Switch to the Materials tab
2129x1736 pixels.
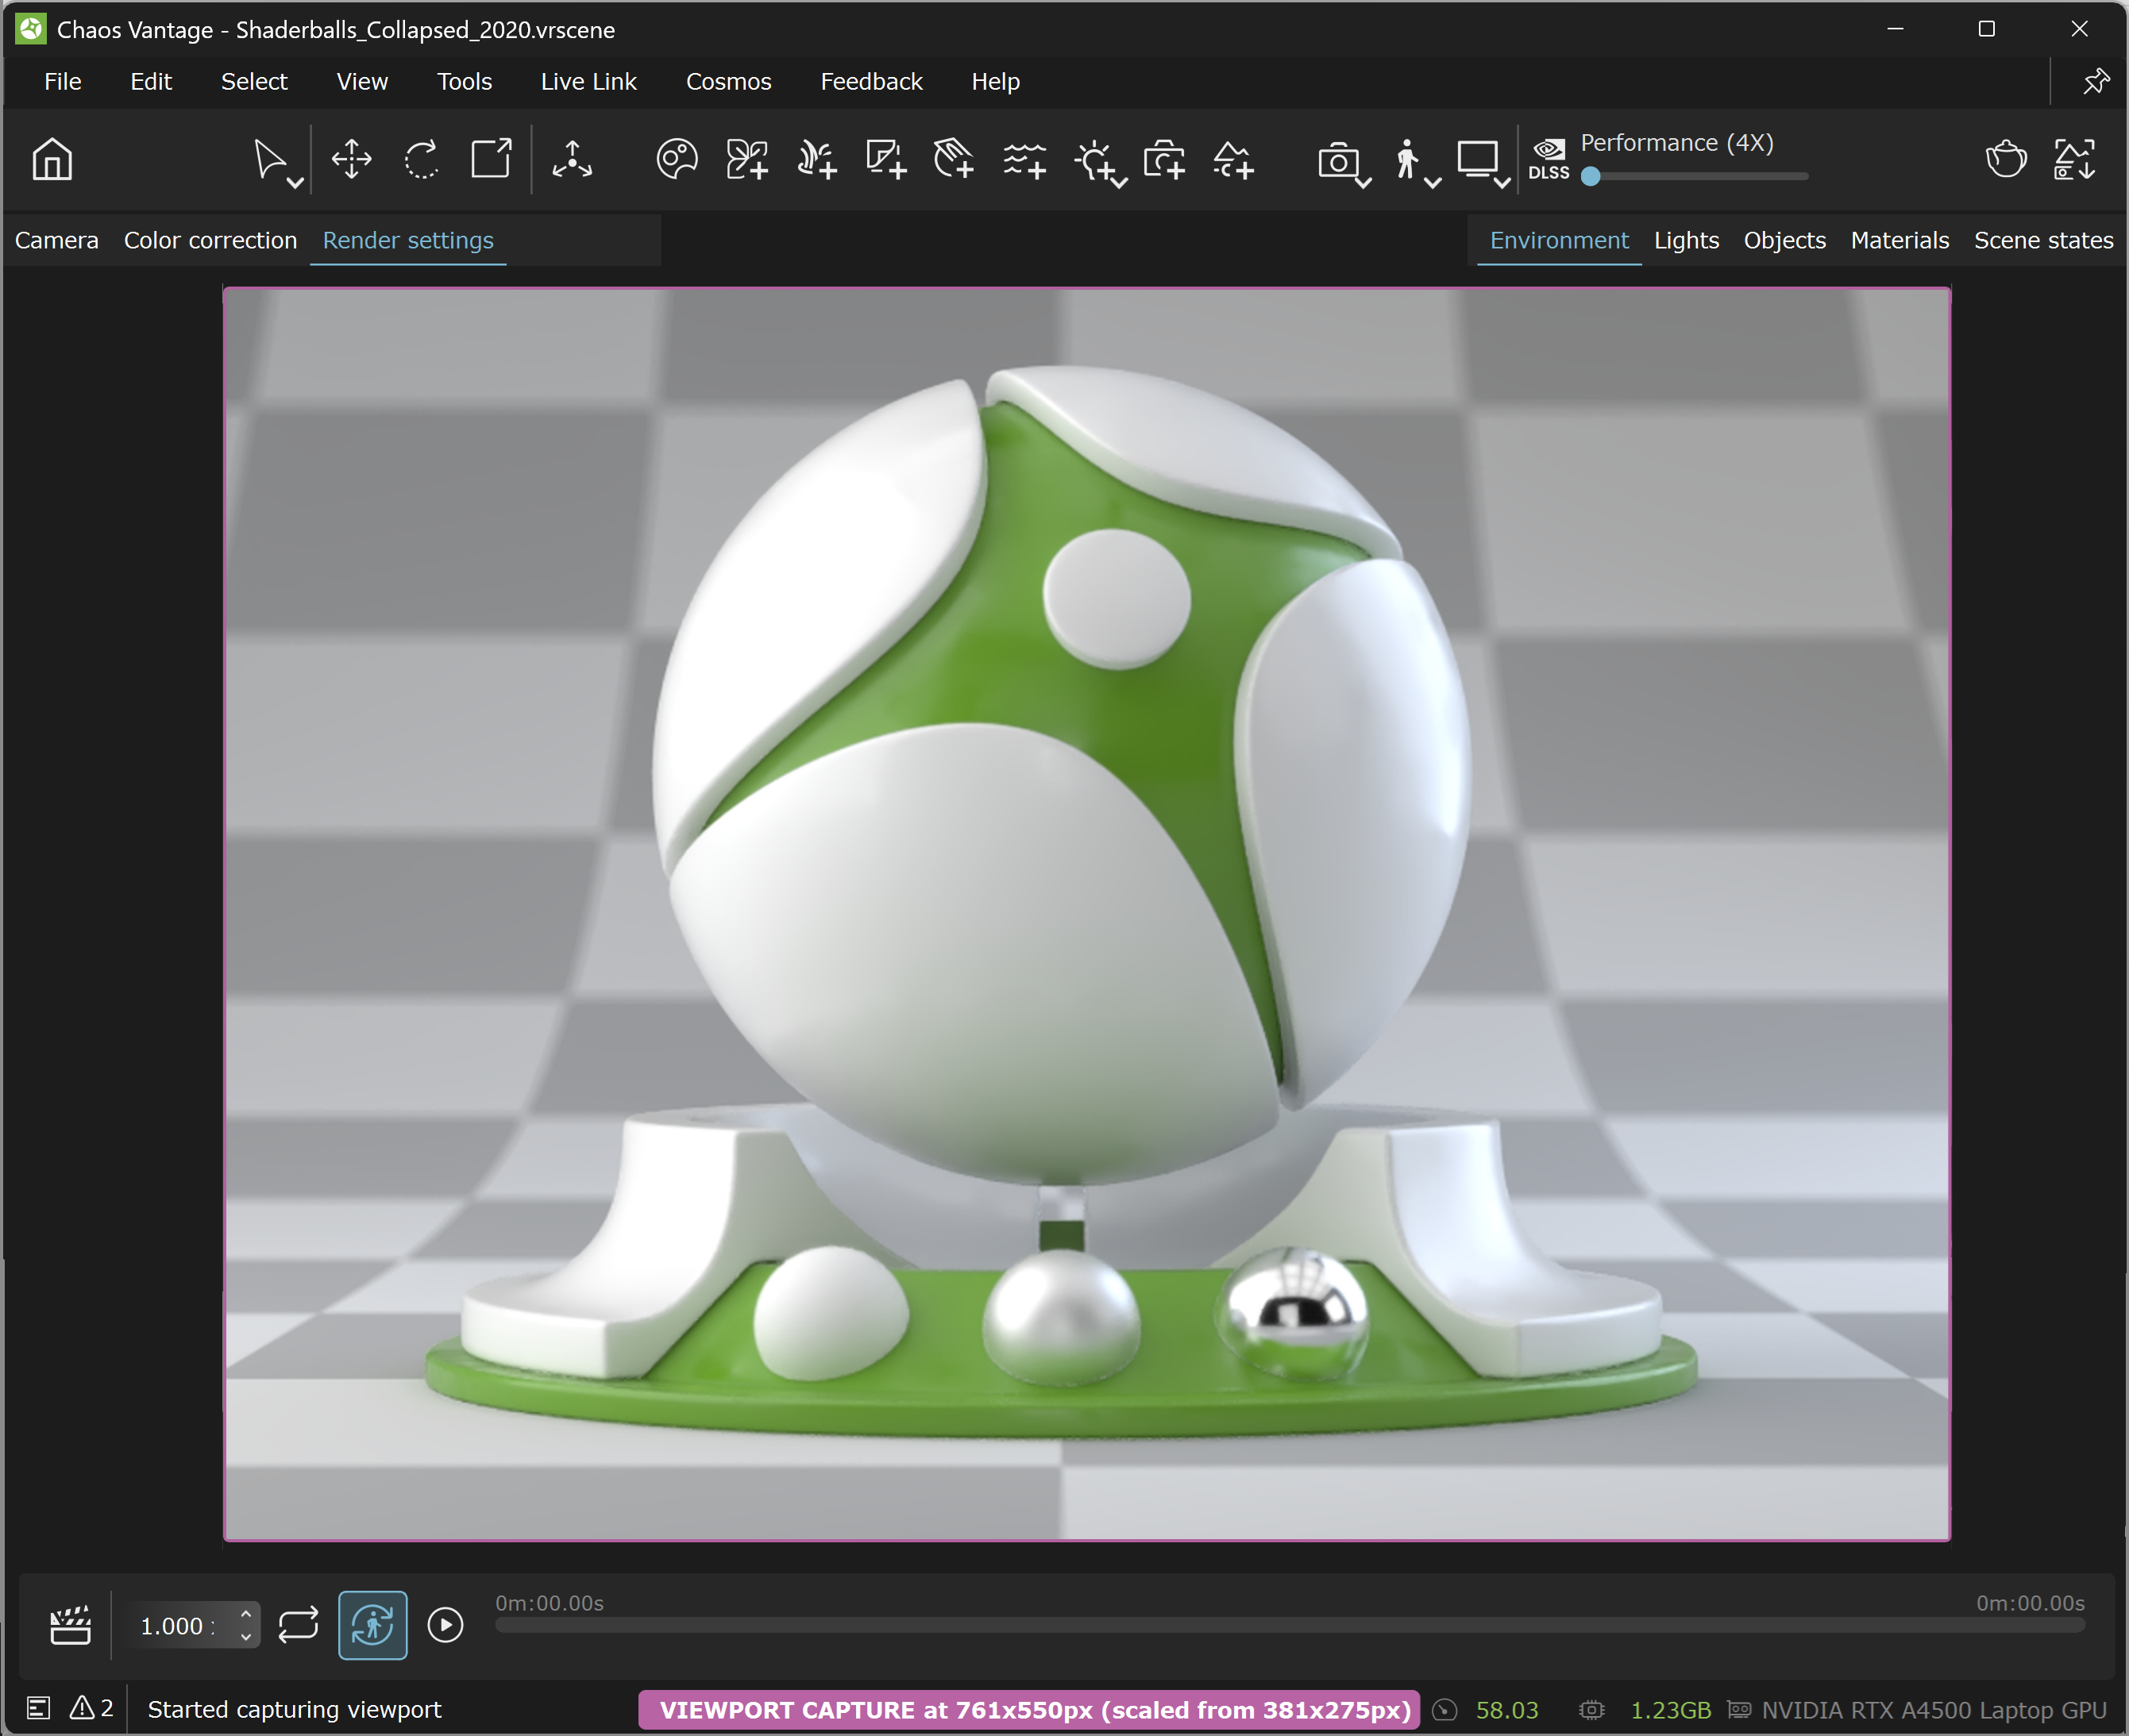(1900, 240)
